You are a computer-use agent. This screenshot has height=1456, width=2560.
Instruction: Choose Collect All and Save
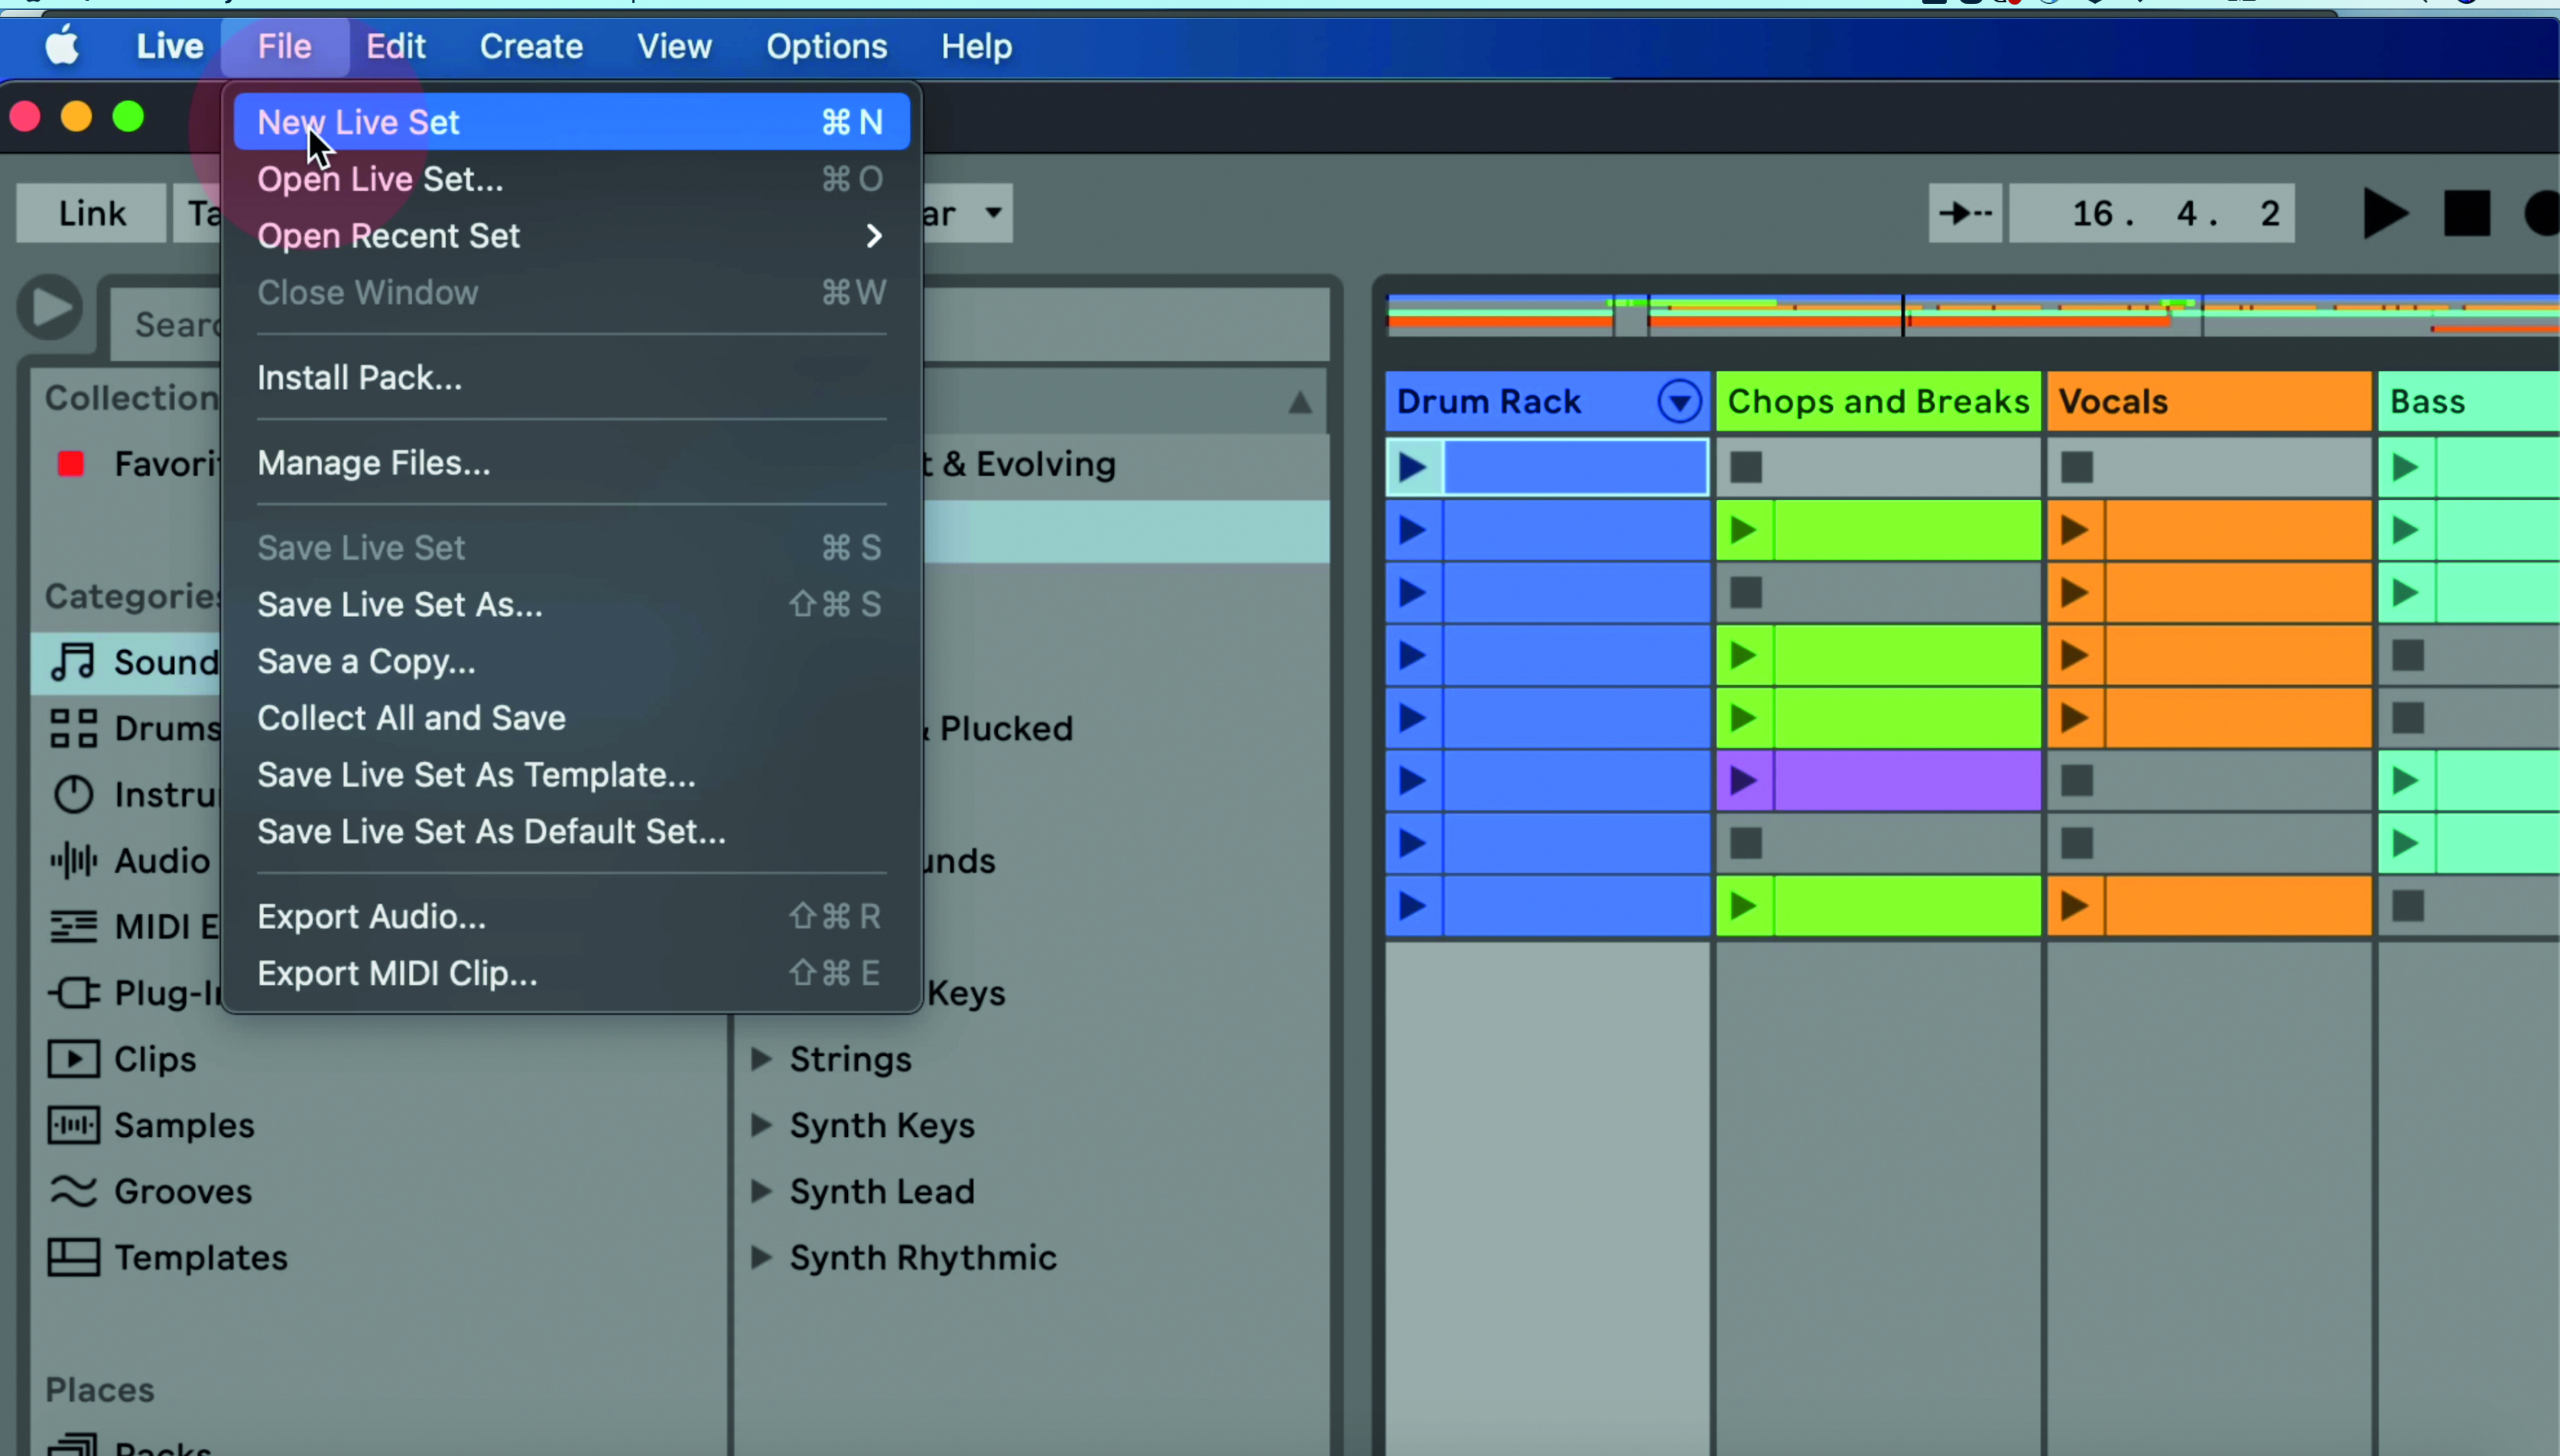(572, 718)
